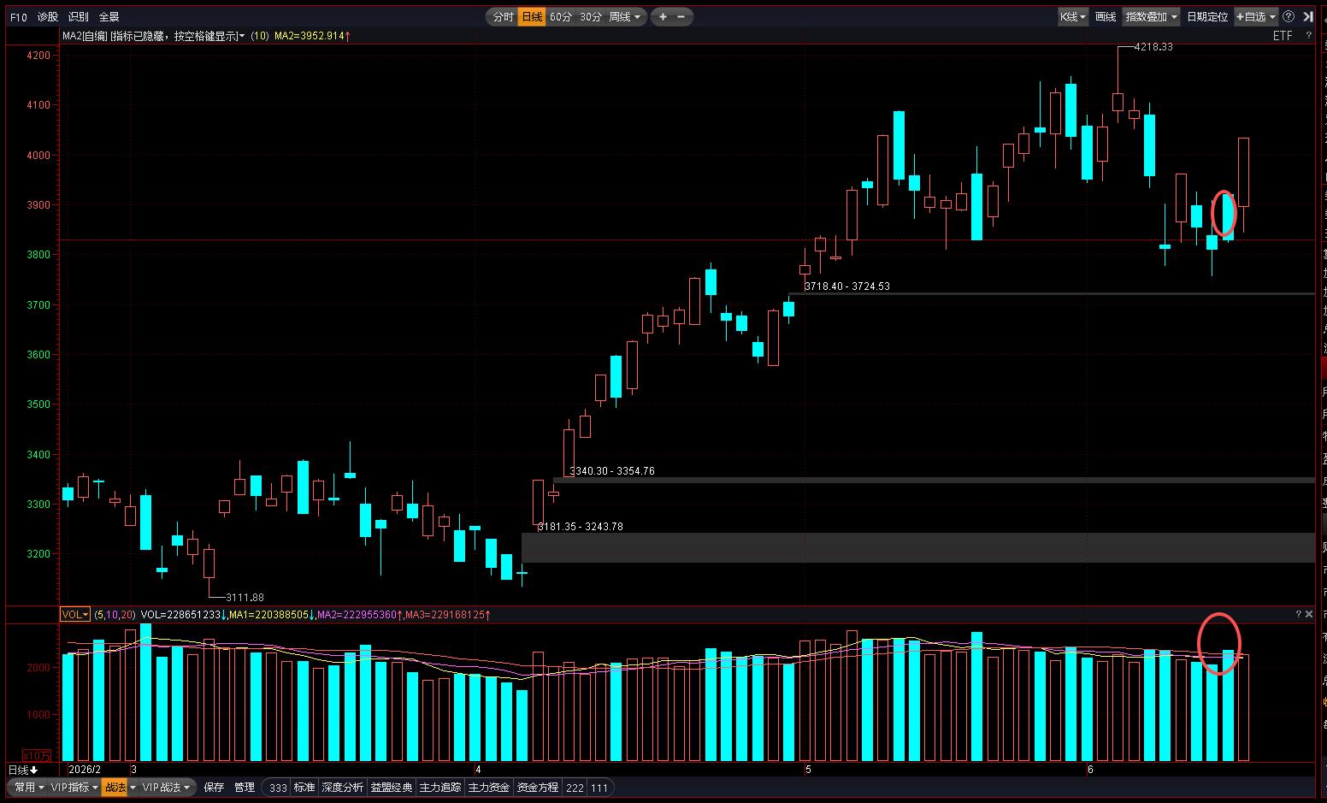Click the 3111.88 low price label
Image resolution: width=1327 pixels, height=803 pixels.
pyautogui.click(x=245, y=597)
